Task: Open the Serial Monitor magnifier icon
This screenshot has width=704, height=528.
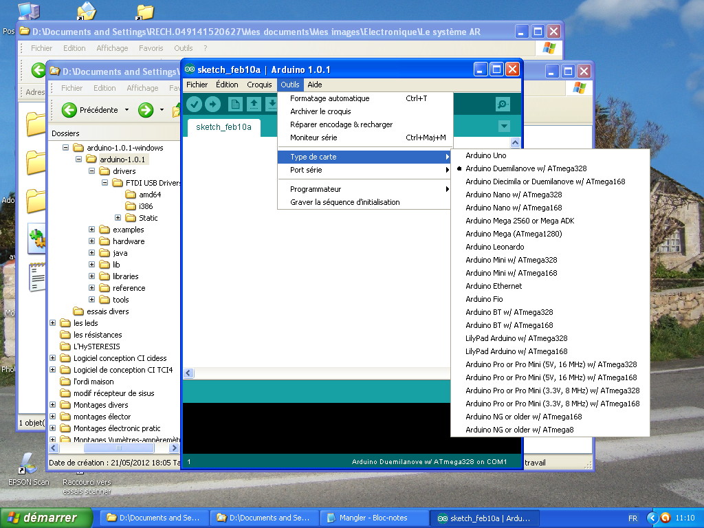Action: [503, 104]
